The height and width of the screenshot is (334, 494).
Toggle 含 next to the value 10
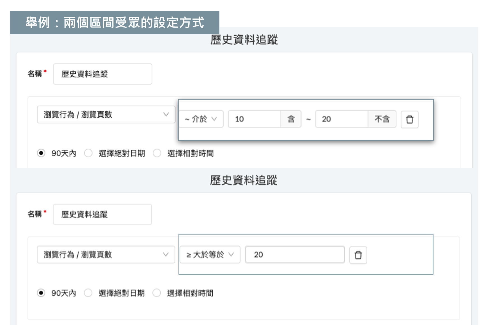[x=291, y=119]
